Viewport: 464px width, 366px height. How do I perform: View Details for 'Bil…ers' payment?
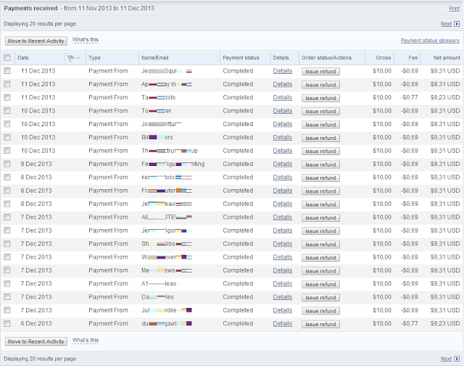coord(283,137)
